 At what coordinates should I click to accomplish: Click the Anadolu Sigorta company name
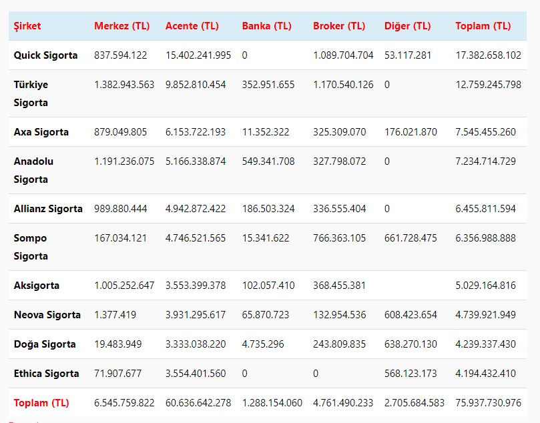[x=33, y=170]
